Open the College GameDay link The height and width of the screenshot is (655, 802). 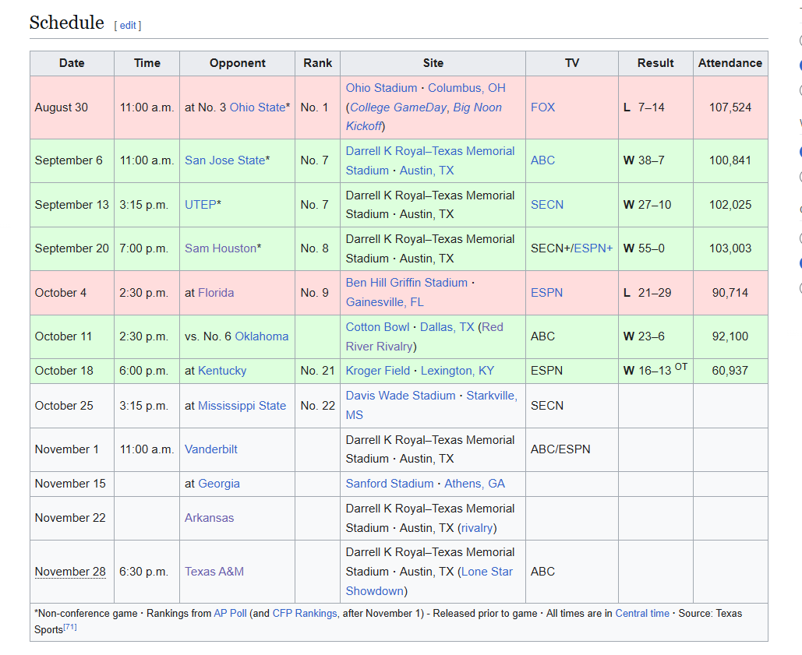coord(399,107)
